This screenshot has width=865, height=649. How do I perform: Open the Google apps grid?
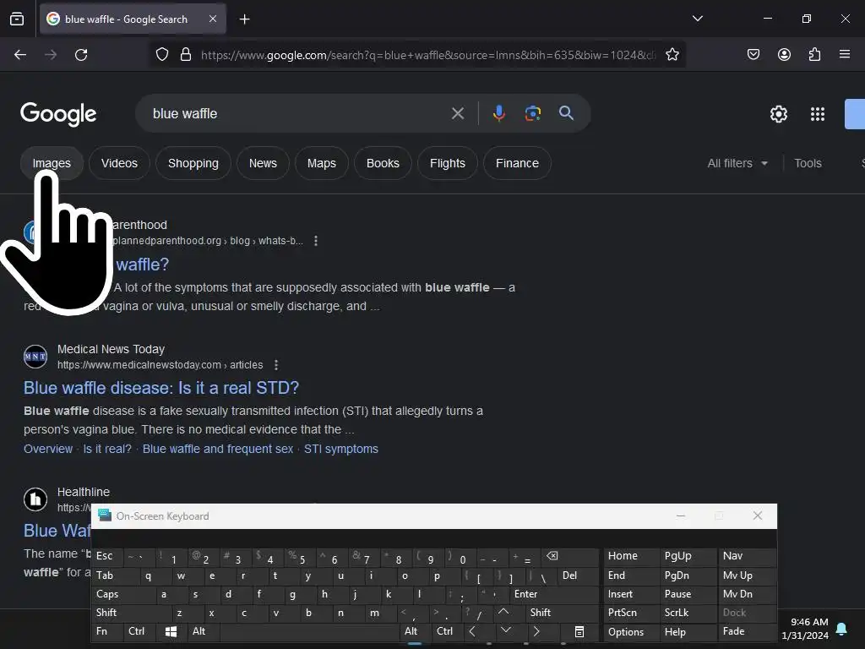(818, 114)
